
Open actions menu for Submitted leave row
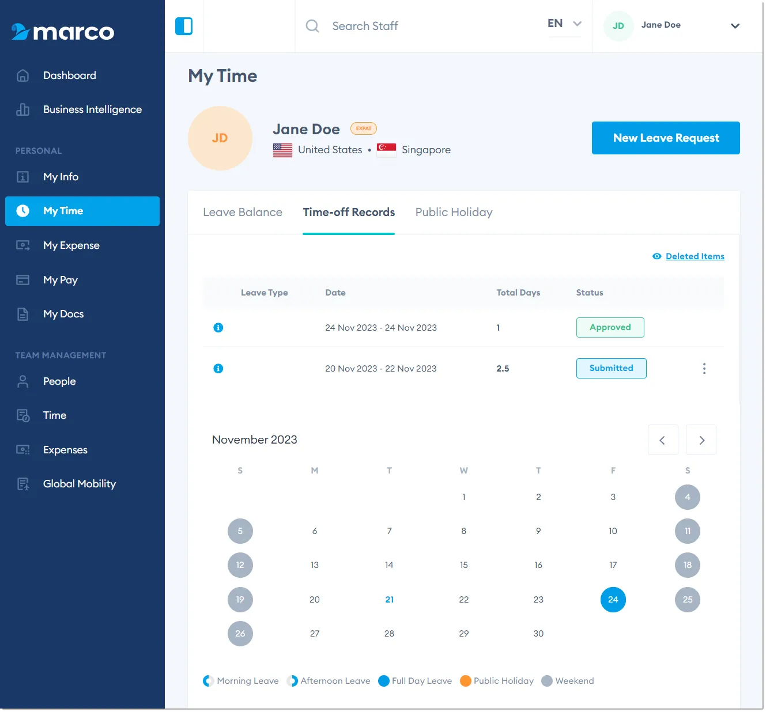coord(704,369)
